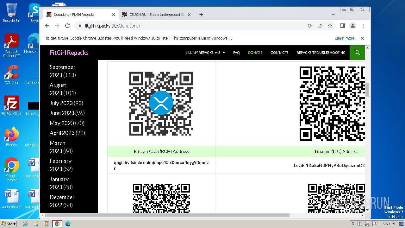Image resolution: width=405 pixels, height=228 pixels.
Task: Select the Bitcoin Cash address text
Action: coord(161,165)
